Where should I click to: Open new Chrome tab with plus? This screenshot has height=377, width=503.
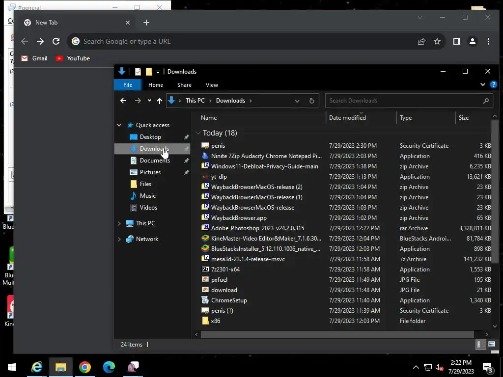click(x=146, y=23)
